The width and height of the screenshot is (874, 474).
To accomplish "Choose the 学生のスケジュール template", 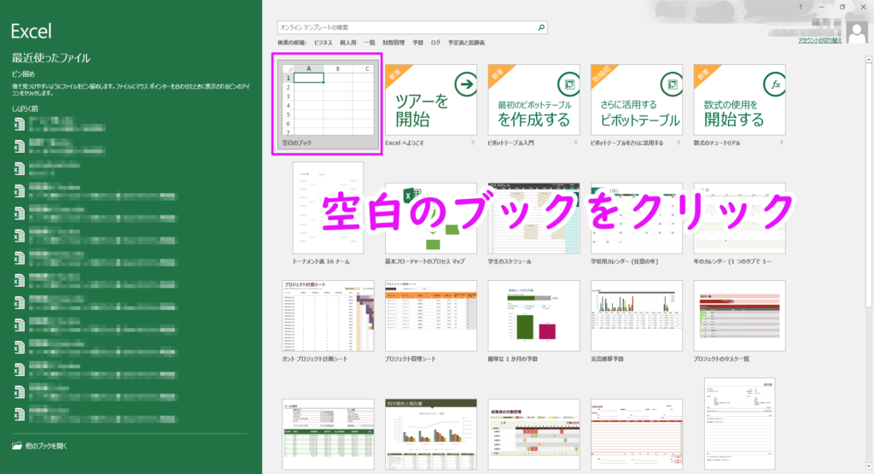I will (533, 218).
